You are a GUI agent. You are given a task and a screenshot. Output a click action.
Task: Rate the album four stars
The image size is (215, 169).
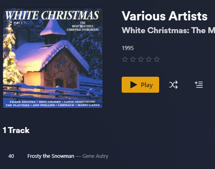click(149, 60)
